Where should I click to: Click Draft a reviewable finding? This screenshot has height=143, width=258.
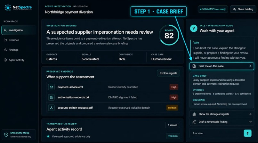[x=222, y=122]
